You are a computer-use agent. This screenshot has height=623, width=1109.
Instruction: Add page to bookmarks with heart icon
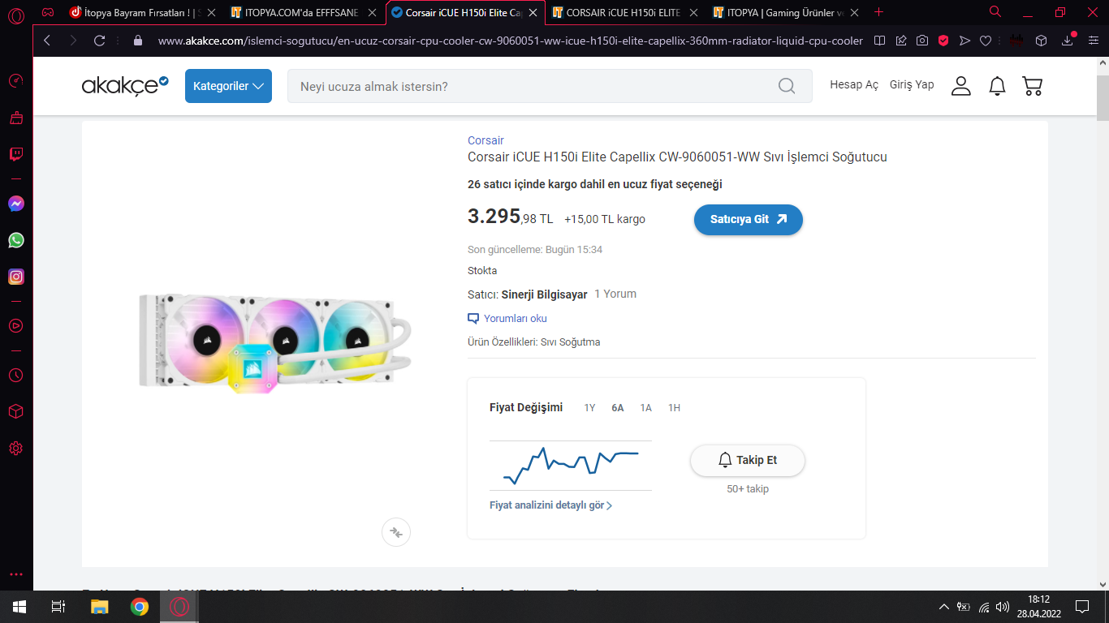coord(986,41)
